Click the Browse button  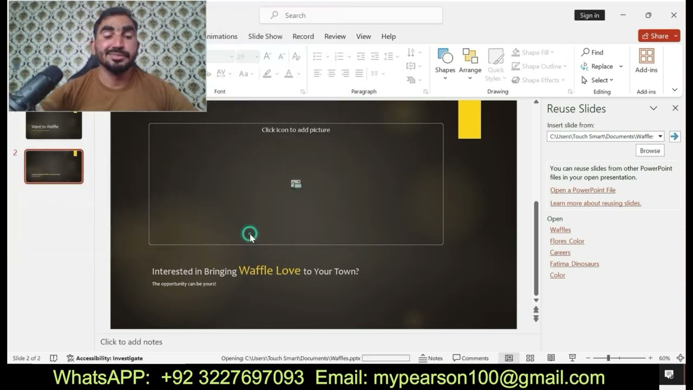[650, 151]
